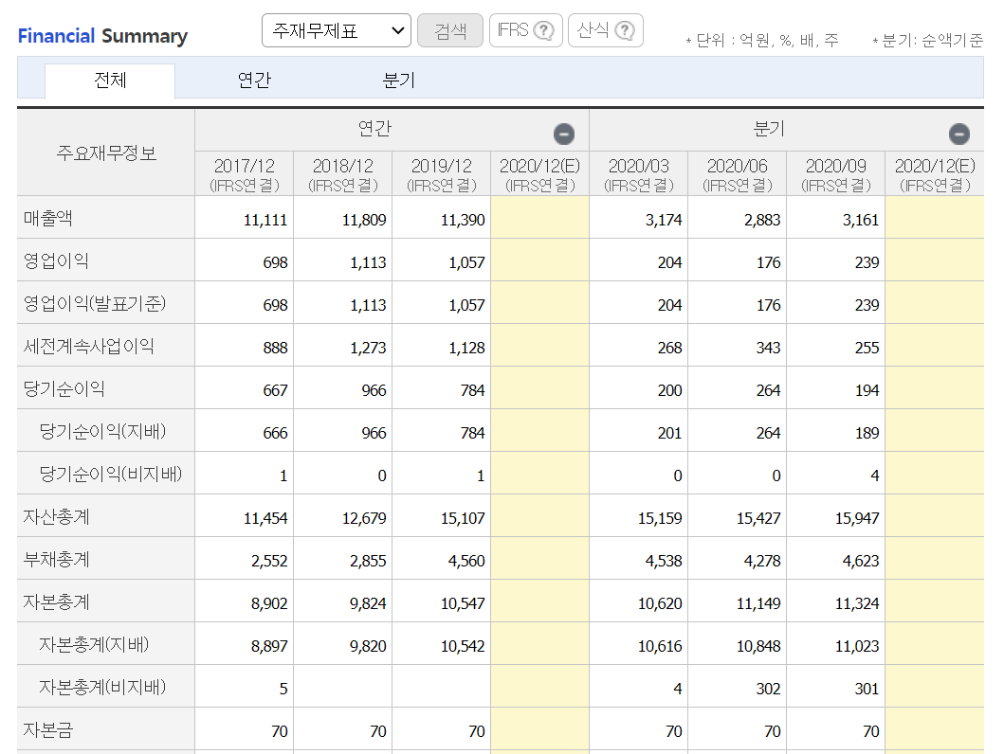
Task: Click the 11,111 매출액 value for 2017/12
Action: [265, 220]
